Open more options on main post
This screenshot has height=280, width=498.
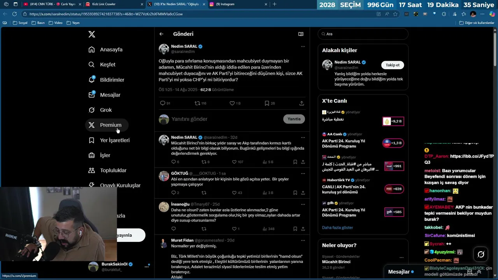pyautogui.click(x=303, y=46)
